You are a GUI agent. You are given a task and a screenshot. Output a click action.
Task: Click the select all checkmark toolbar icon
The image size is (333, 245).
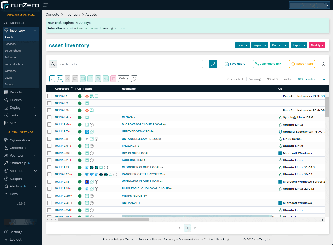pos(52,79)
